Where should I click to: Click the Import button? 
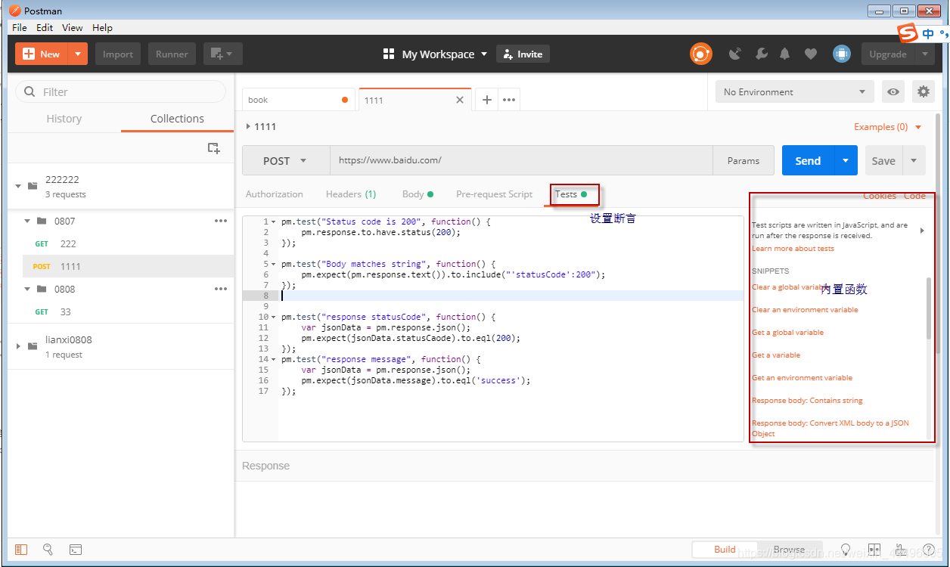point(118,54)
